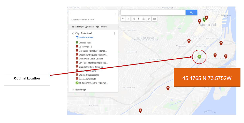This screenshot has height=123, width=244.
Task: Click the red map pin below the Griffintown label
Action: 221,43
